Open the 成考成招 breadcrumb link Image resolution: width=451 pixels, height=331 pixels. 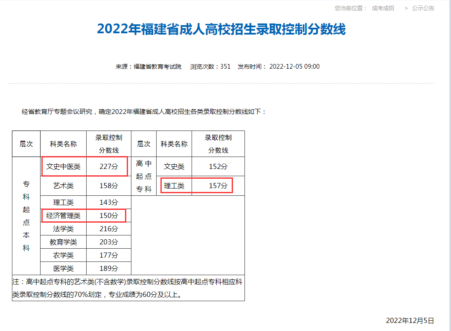click(383, 8)
